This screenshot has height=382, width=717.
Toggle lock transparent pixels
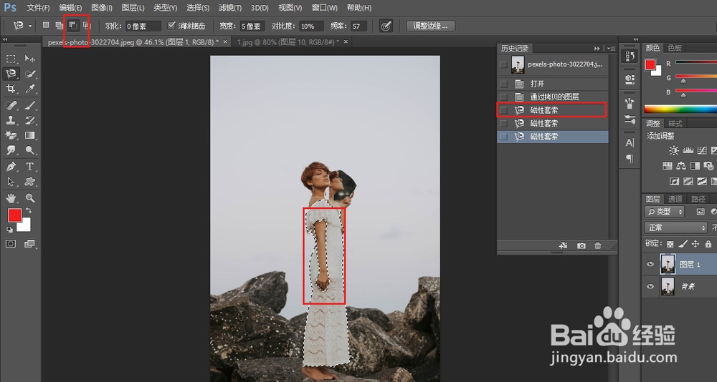(x=670, y=244)
